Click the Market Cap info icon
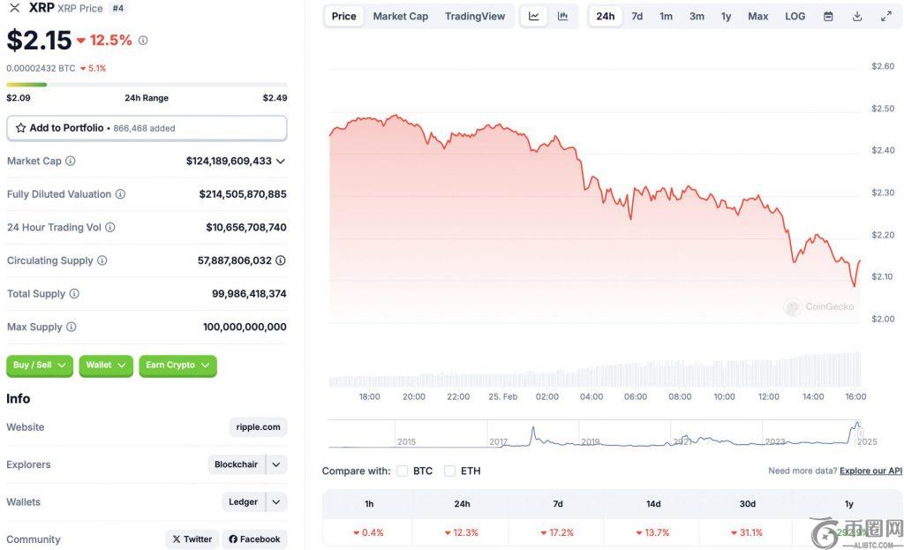904x550 pixels. 71,162
